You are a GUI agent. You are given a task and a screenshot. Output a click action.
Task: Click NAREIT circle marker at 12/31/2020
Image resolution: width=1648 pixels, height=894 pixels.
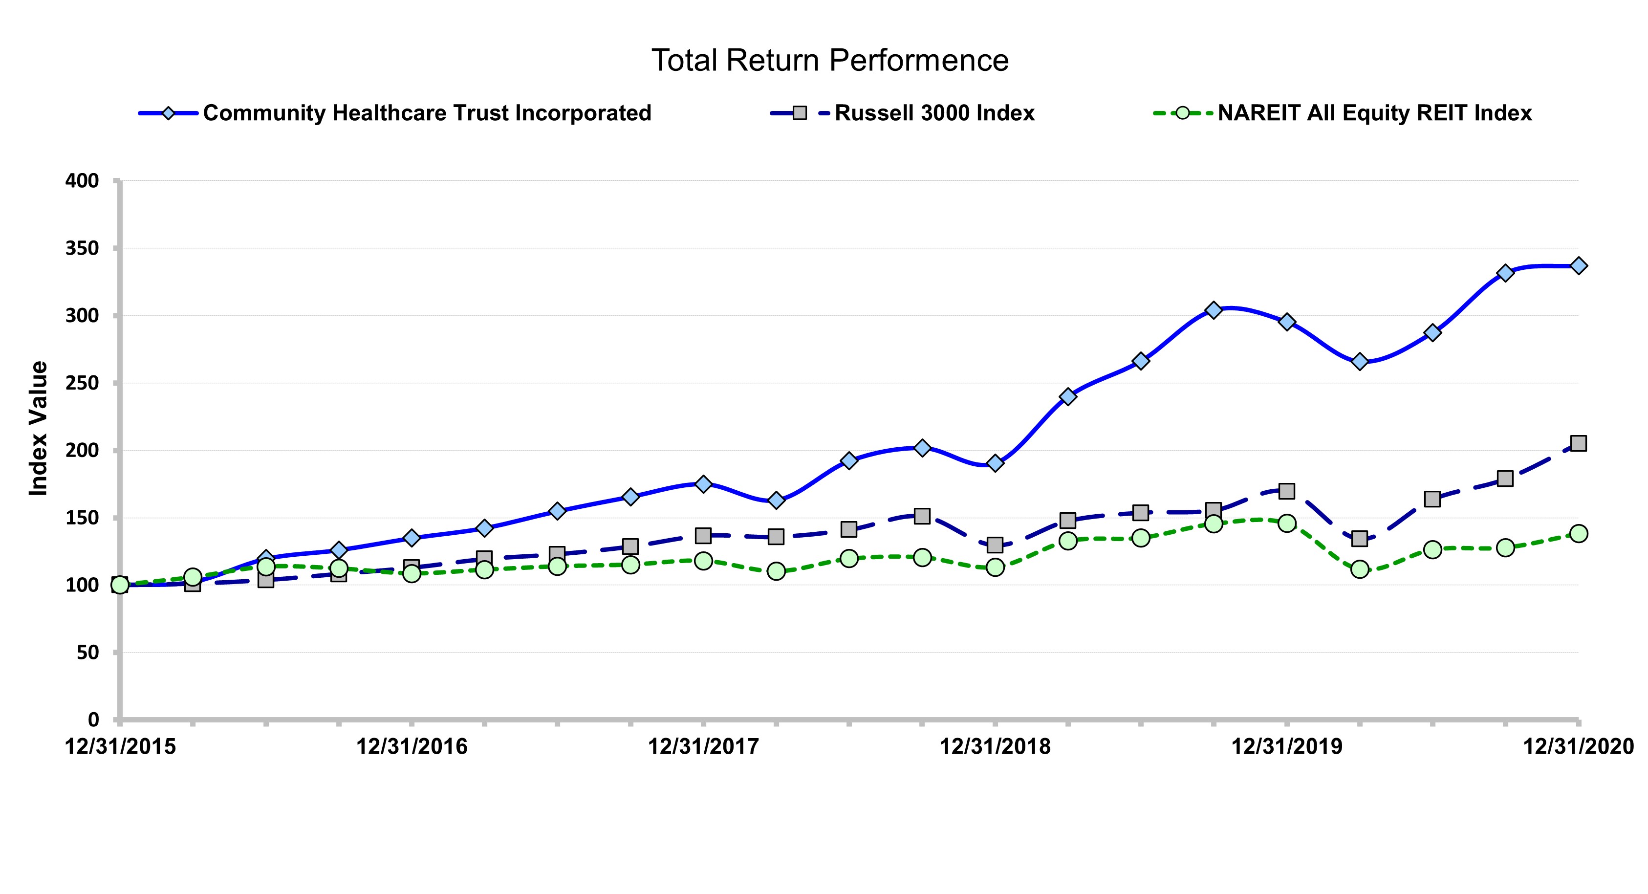(1578, 533)
